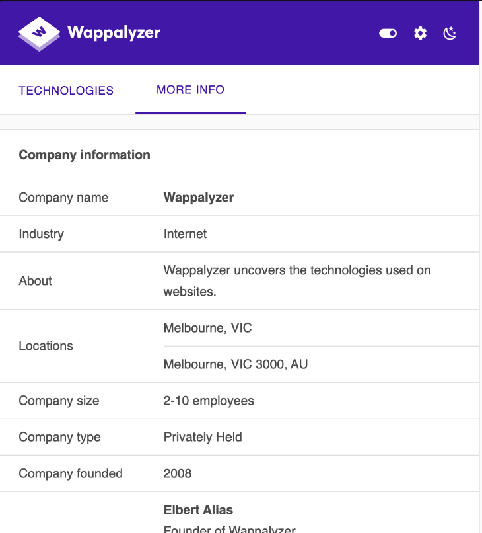The image size is (482, 533).
Task: Click the 2008 company founded value
Action: [178, 473]
